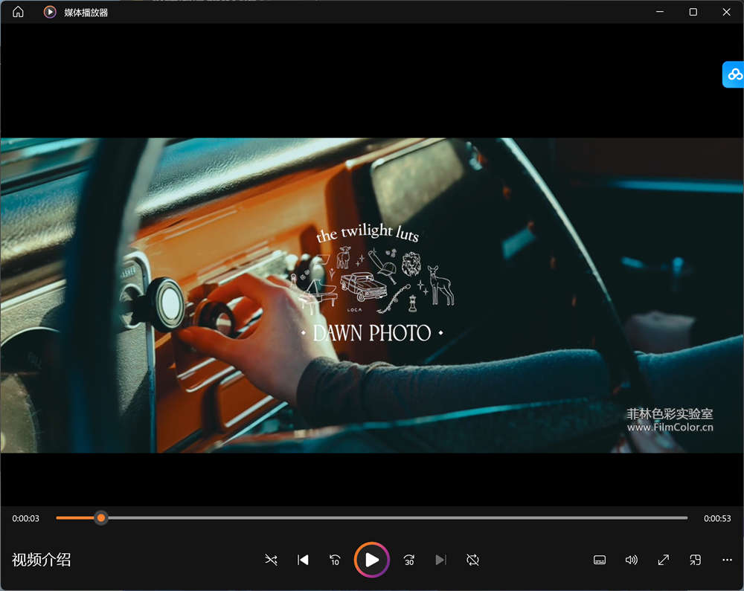This screenshot has width=744, height=591.
Task: Go to the Home page
Action: (x=19, y=12)
